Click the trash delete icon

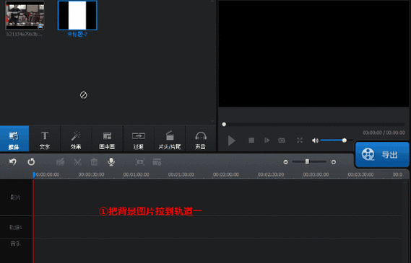point(94,162)
